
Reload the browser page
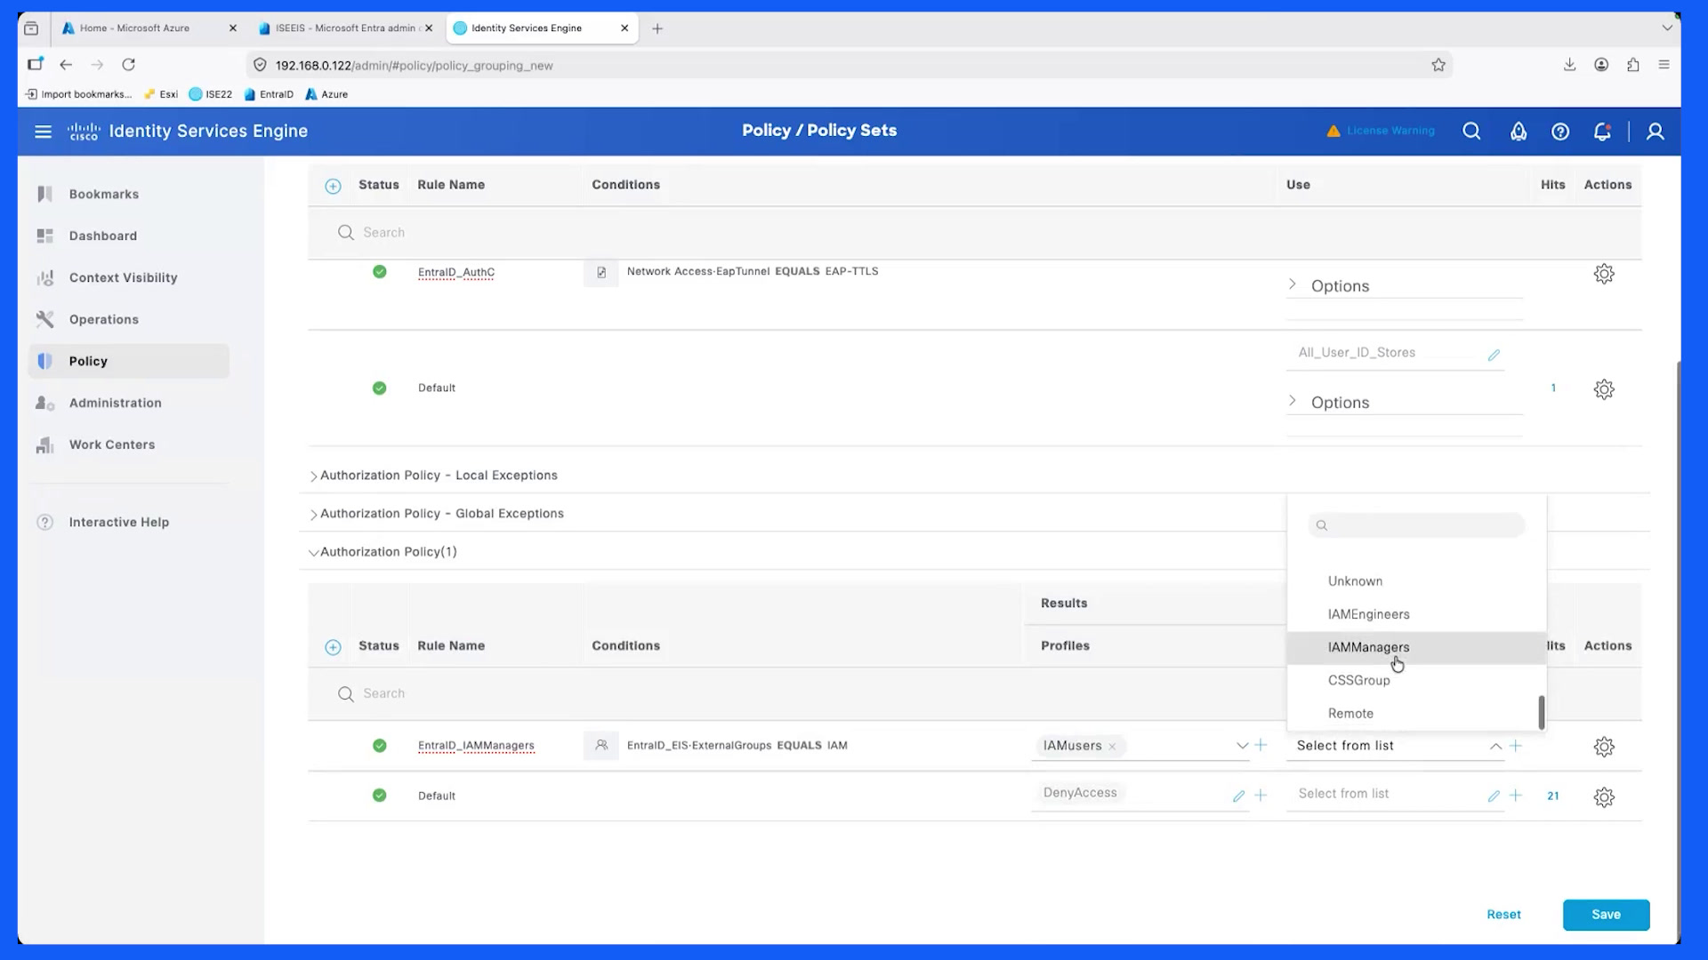click(x=128, y=64)
